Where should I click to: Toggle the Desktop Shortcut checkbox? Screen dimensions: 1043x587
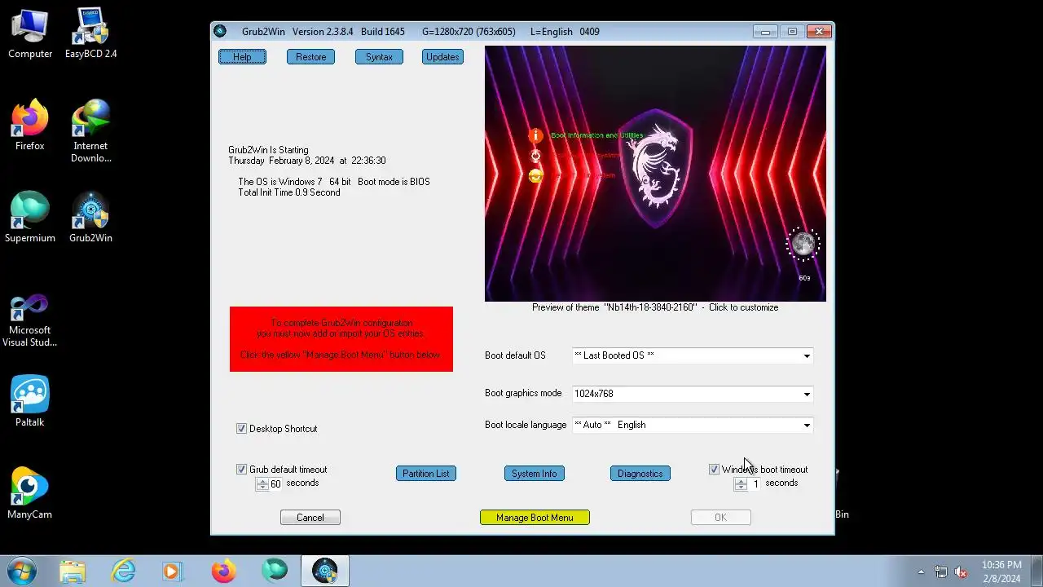coord(241,429)
